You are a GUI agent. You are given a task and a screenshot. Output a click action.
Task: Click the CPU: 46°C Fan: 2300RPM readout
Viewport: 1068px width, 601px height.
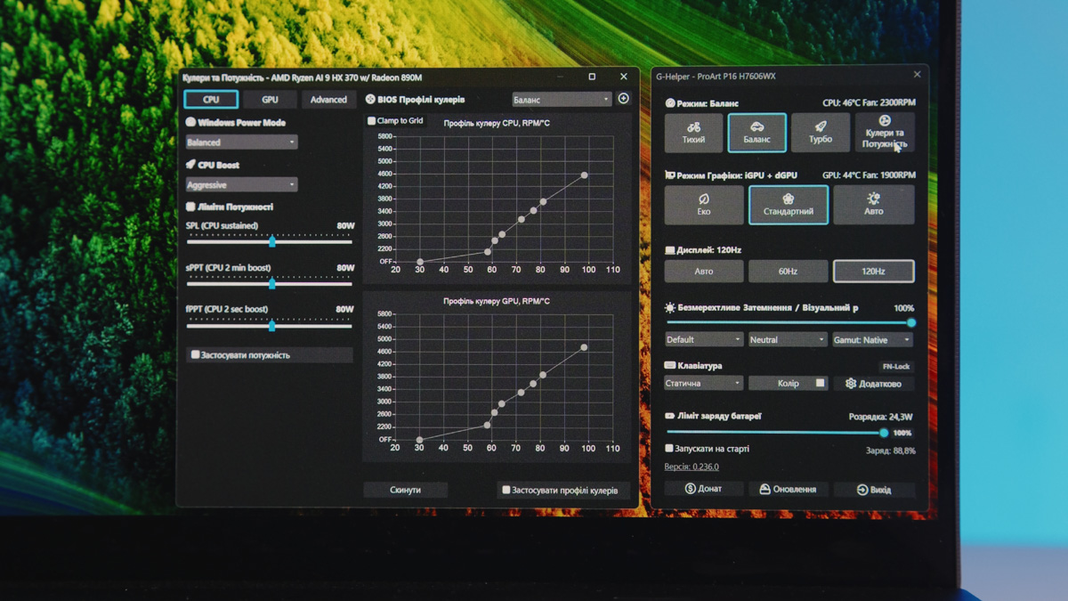pos(869,103)
